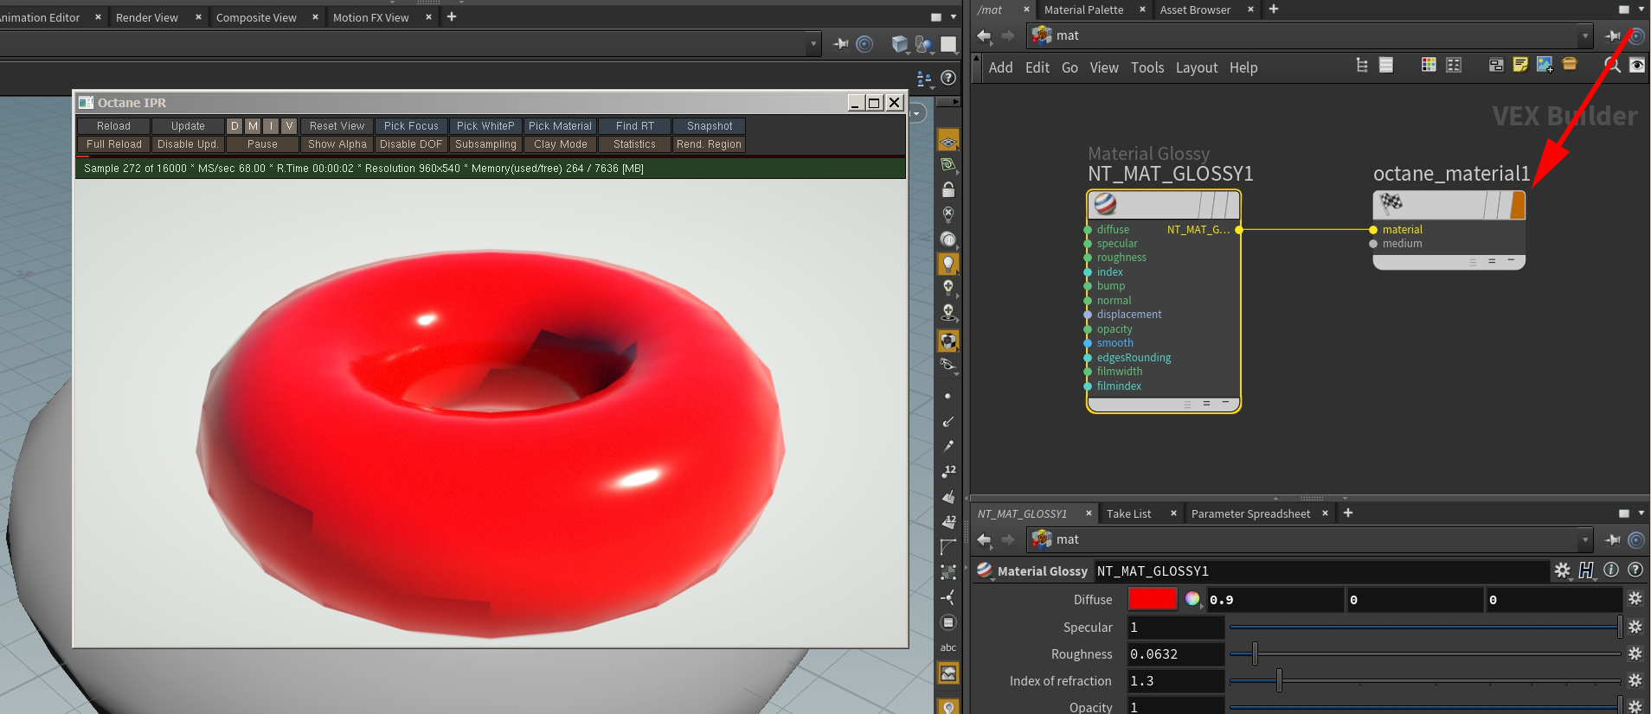Toggle the V button in Octane IPR
Screen dimensions: 1651x714
(289, 126)
